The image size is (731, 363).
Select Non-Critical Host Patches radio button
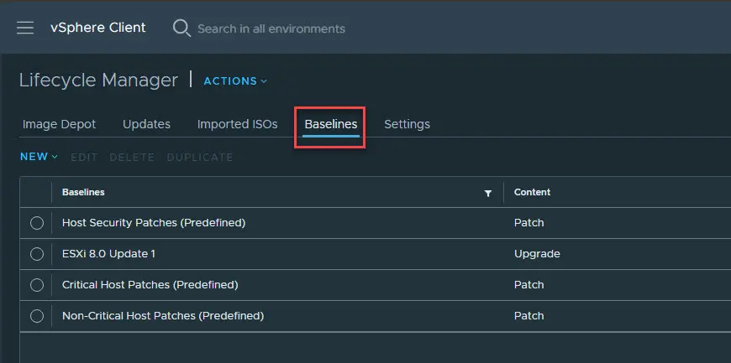coord(36,316)
